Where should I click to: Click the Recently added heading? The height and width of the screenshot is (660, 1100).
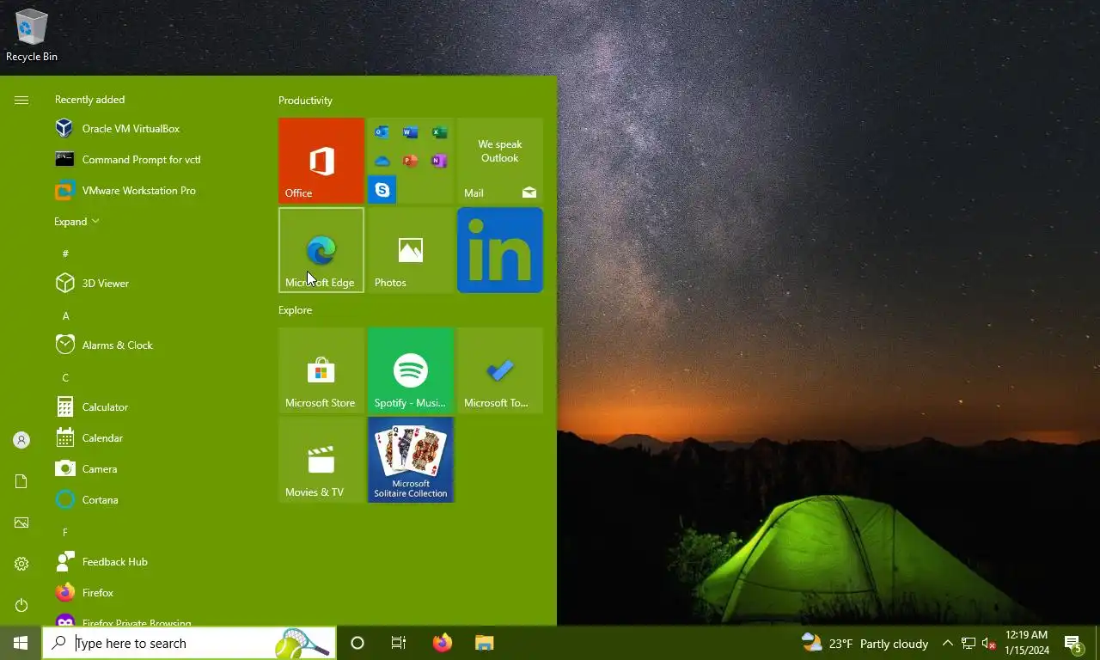pos(89,100)
